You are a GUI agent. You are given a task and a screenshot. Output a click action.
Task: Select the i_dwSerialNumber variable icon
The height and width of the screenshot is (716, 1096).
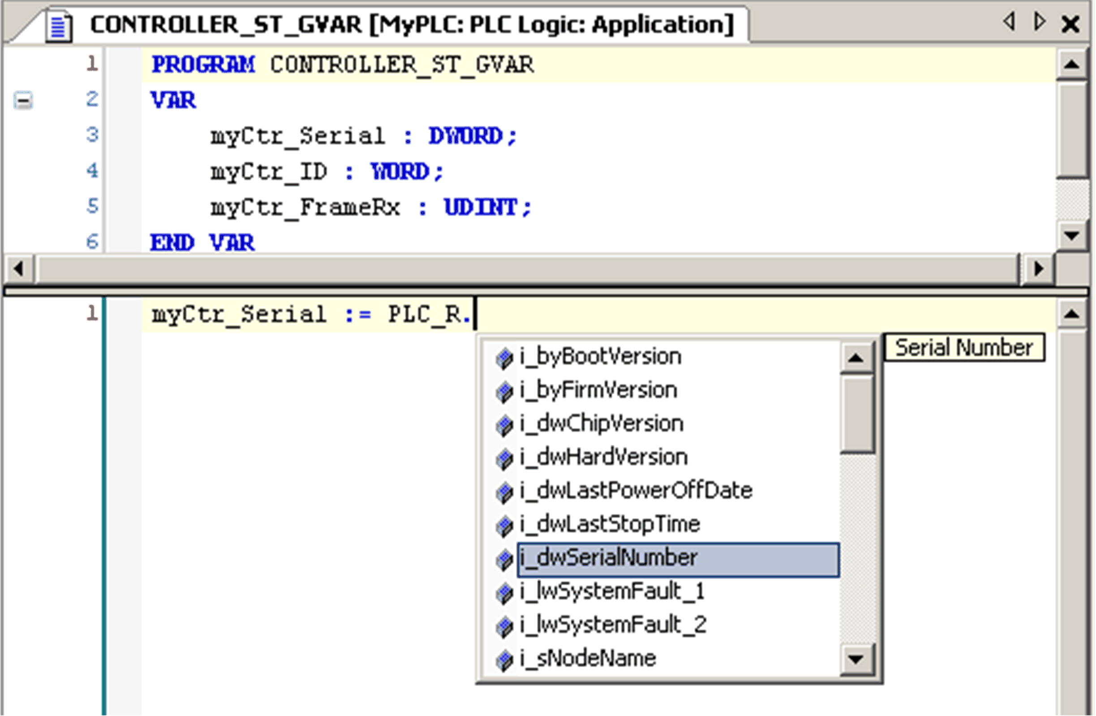pos(505,557)
